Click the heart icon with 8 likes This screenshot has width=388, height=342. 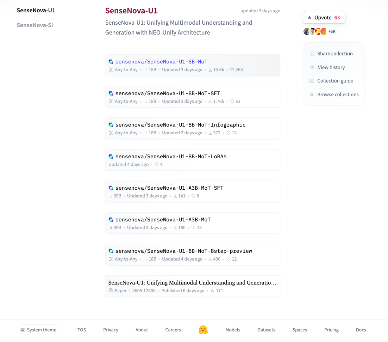tap(193, 196)
